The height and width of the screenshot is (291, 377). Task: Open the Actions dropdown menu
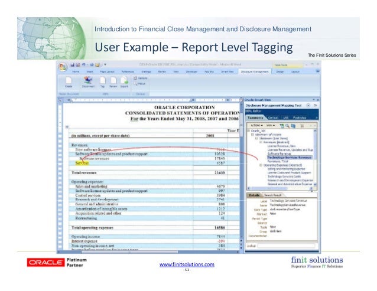256,125
